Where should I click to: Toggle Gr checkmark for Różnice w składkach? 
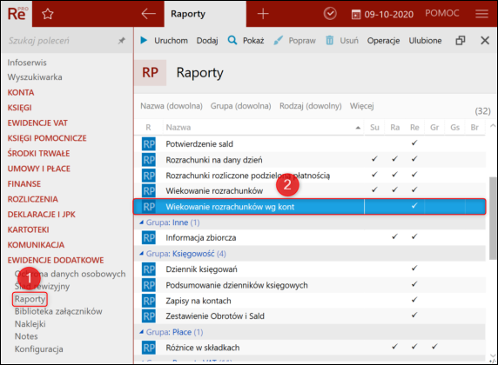tap(434, 347)
